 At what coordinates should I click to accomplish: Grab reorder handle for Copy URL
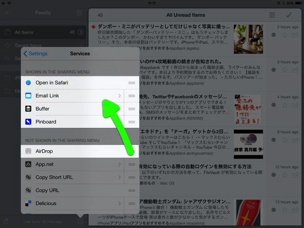click(132, 190)
